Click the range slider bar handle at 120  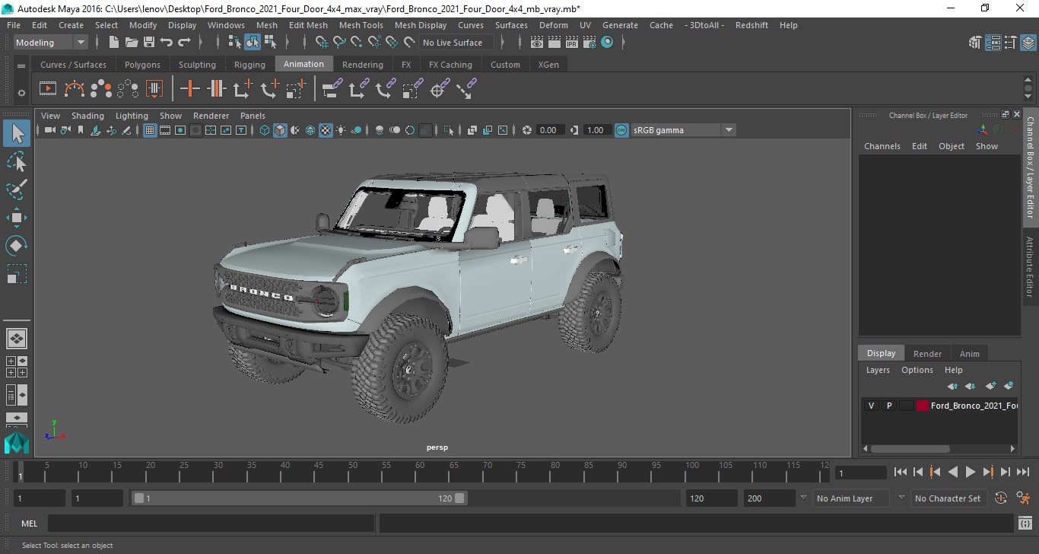pyautogui.click(x=460, y=498)
